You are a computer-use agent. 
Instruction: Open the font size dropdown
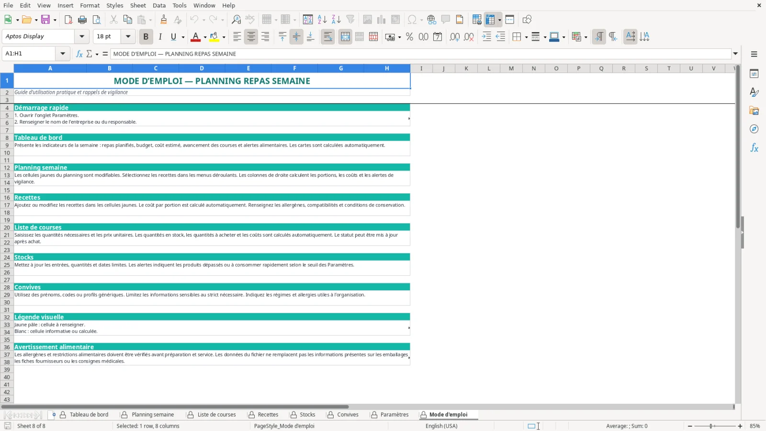pyautogui.click(x=128, y=36)
